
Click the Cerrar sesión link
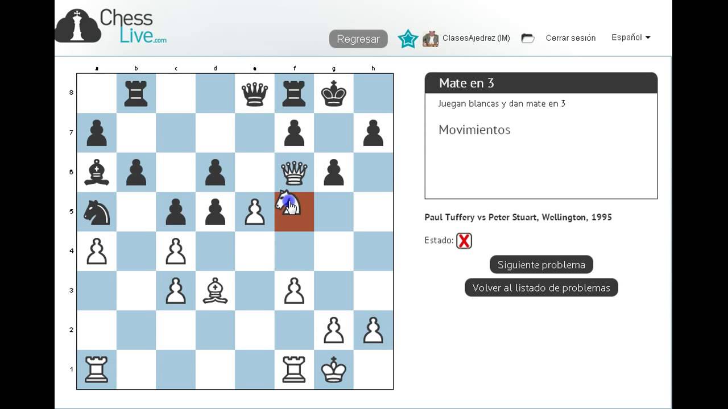pos(570,38)
